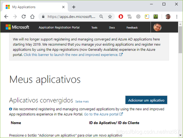Click the Meus aplicativos heading
Screen dimensions: 183x138
pyautogui.click(x=45, y=80)
